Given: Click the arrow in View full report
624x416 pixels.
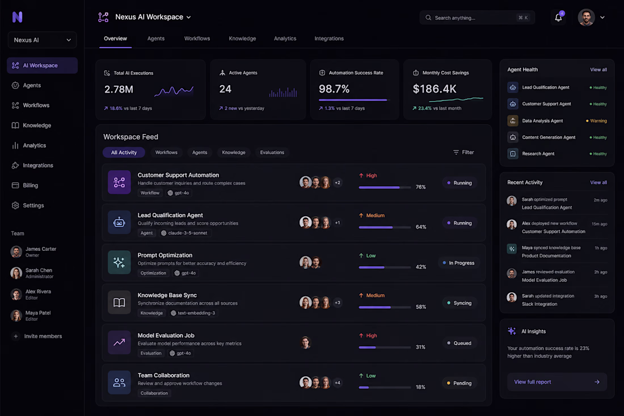Looking at the screenshot, I should 597,382.
